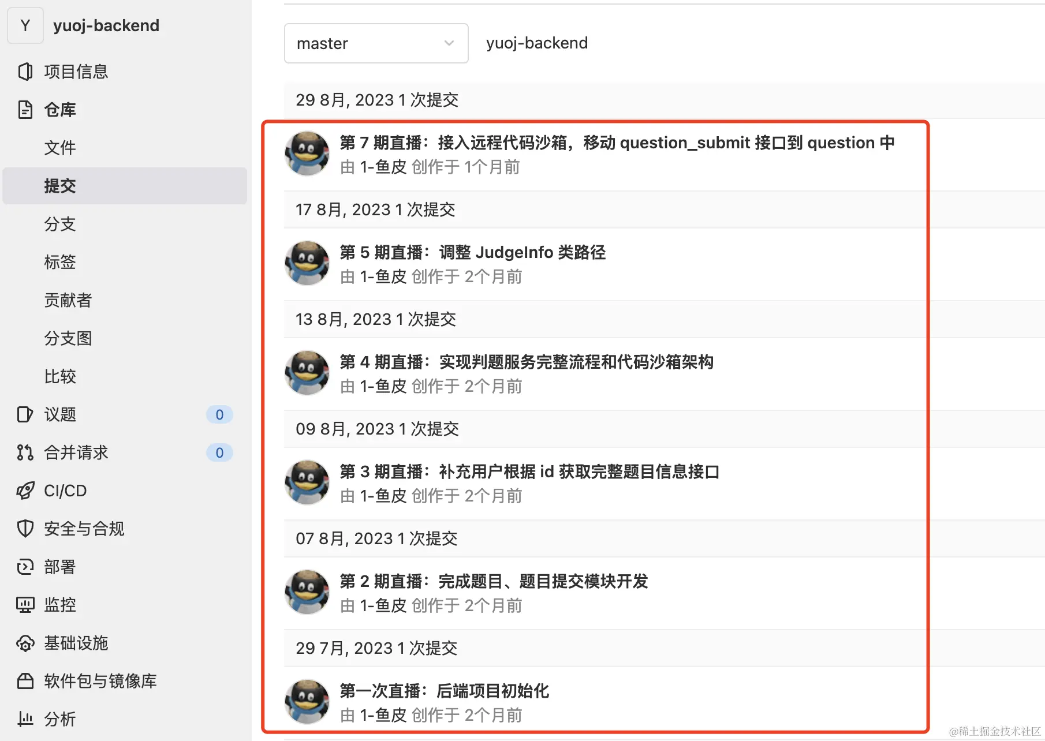Open 分析 analytics section

(60, 719)
